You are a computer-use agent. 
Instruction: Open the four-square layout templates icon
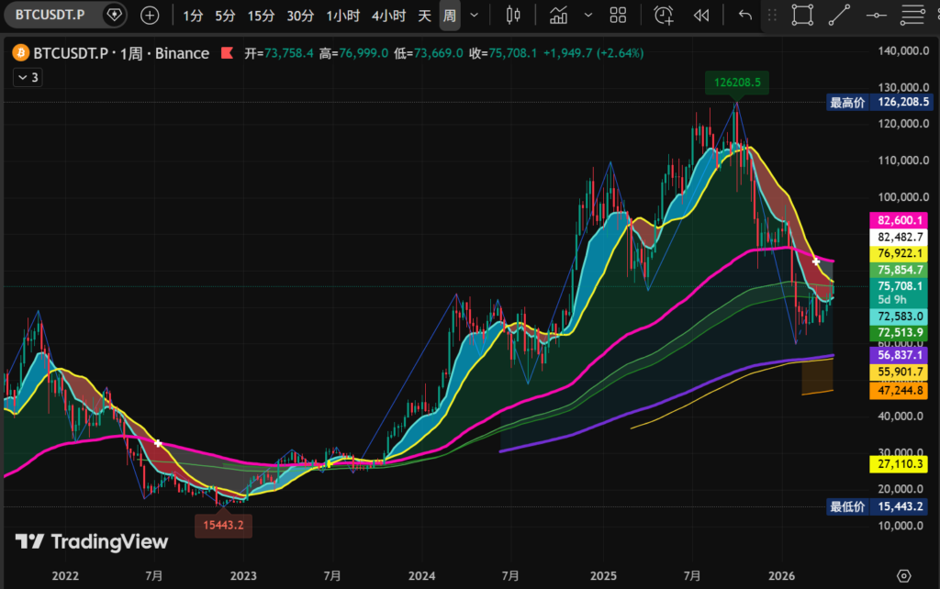point(618,15)
